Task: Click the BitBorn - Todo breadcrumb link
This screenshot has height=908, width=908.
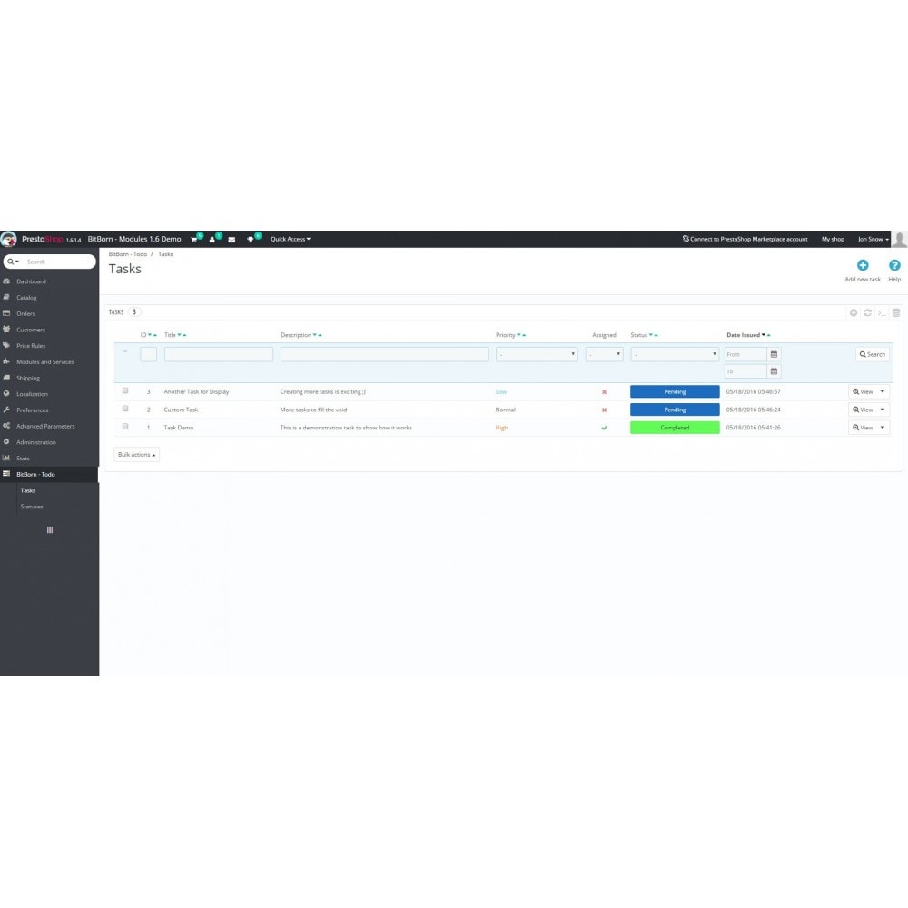Action: tap(128, 254)
